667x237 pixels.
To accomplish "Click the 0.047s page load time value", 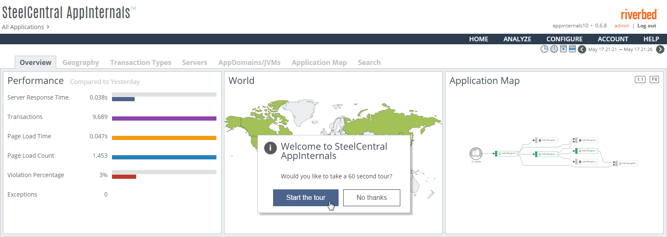I will point(98,136).
